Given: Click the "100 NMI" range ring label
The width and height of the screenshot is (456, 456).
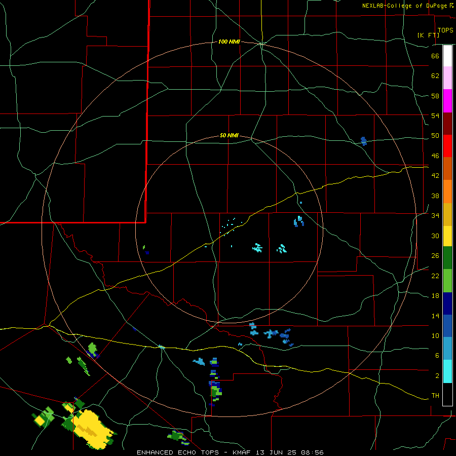Looking at the screenshot, I should 229,42.
